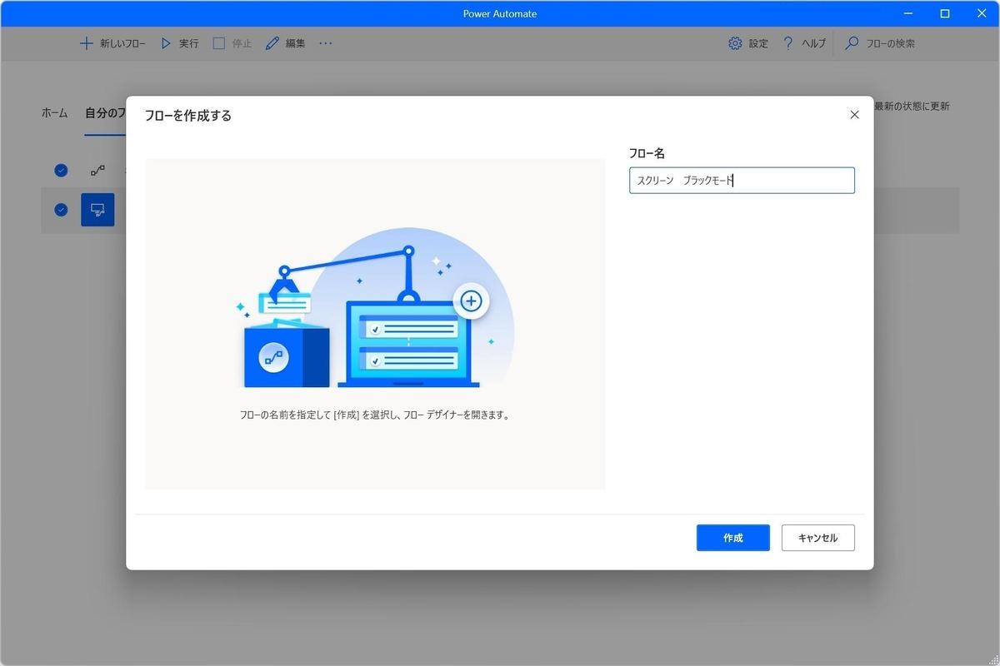
Task: Close the フローを作成する dialog with the X
Action: pos(854,115)
